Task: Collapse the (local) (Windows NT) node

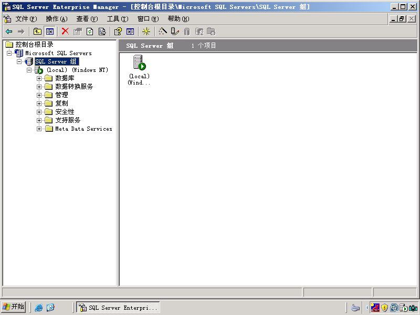Action: pos(29,70)
